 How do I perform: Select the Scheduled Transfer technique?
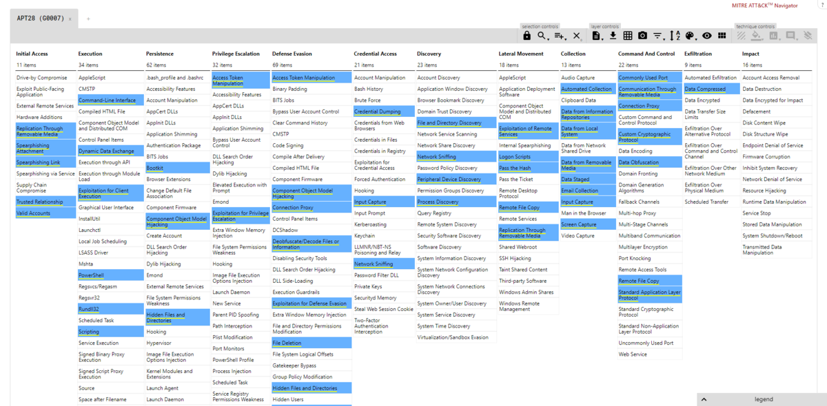[711, 202]
